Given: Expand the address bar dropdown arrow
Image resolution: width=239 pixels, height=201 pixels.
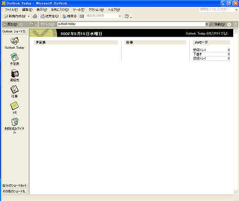Looking at the screenshot, I should (207, 24).
